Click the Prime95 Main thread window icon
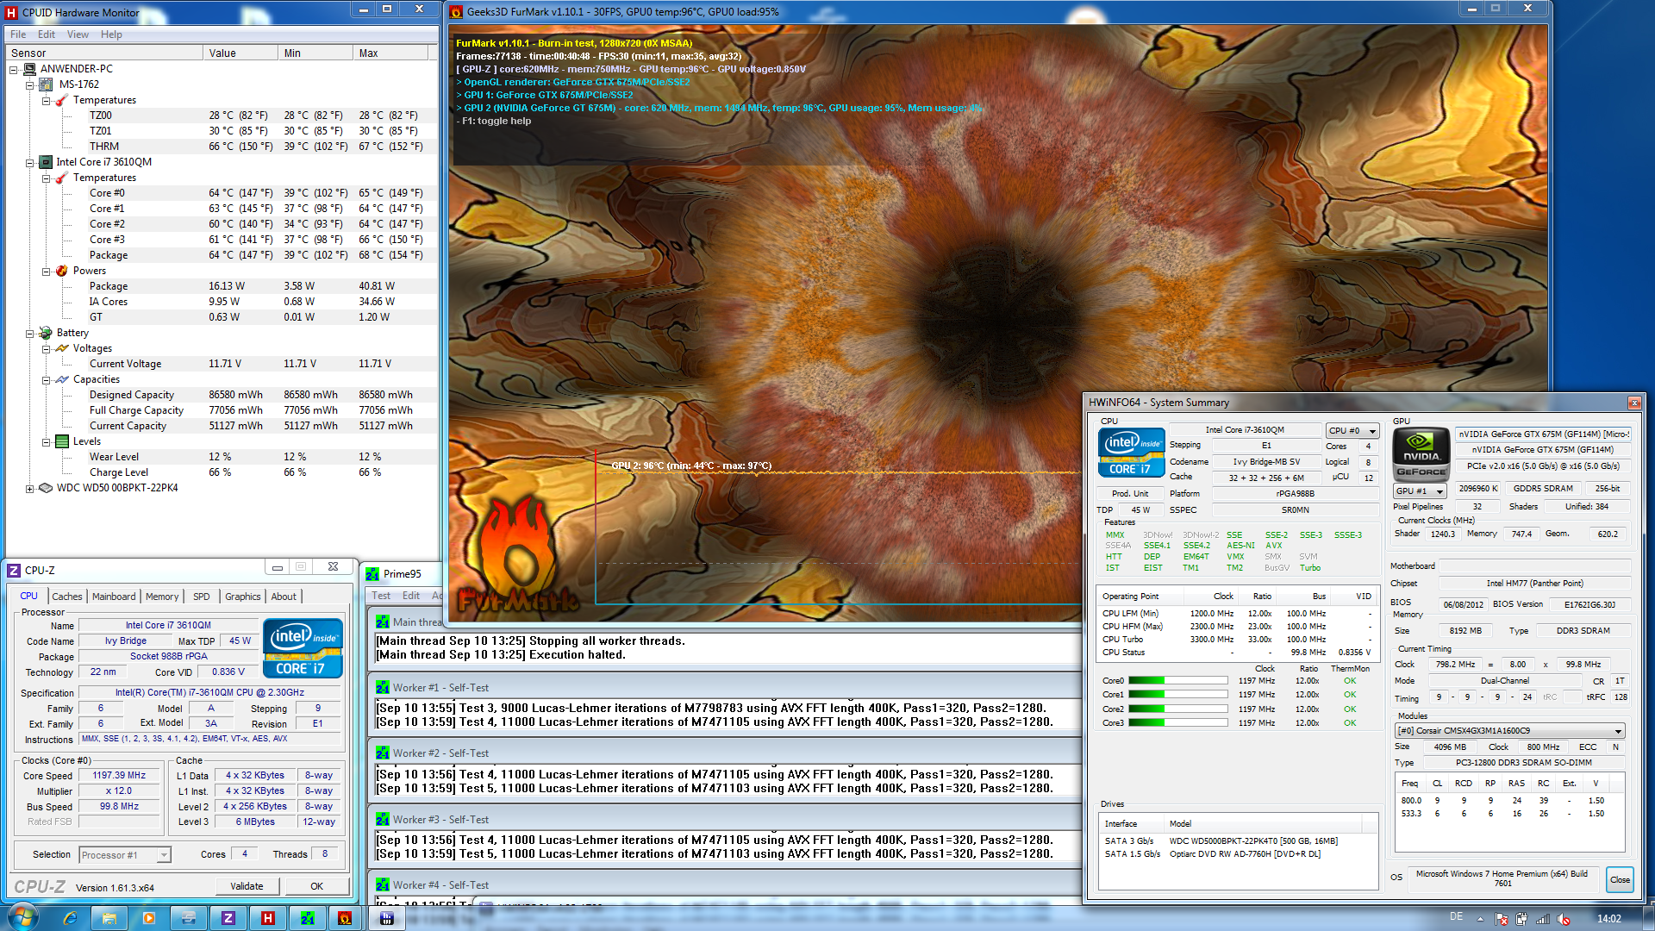 point(383,622)
